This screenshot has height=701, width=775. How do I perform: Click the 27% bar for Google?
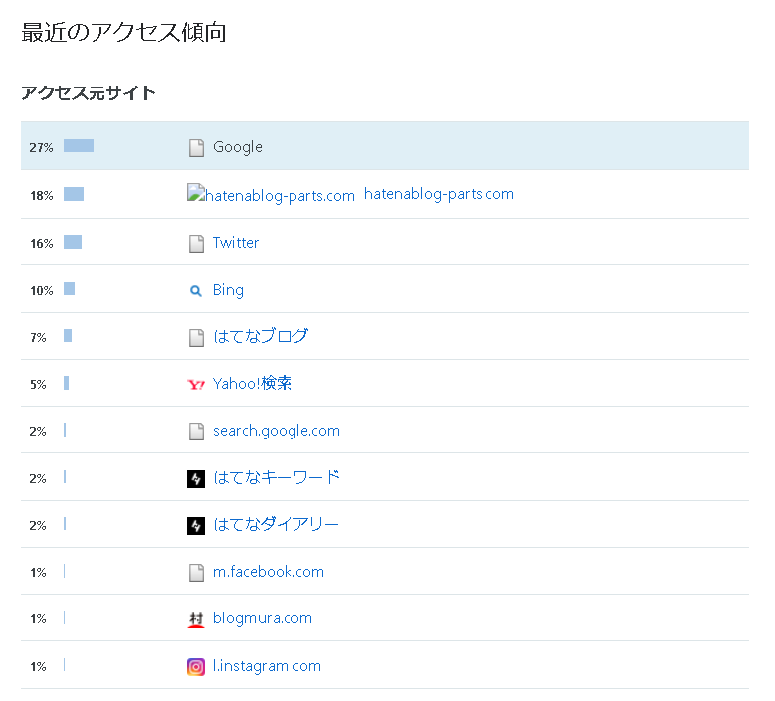79,146
